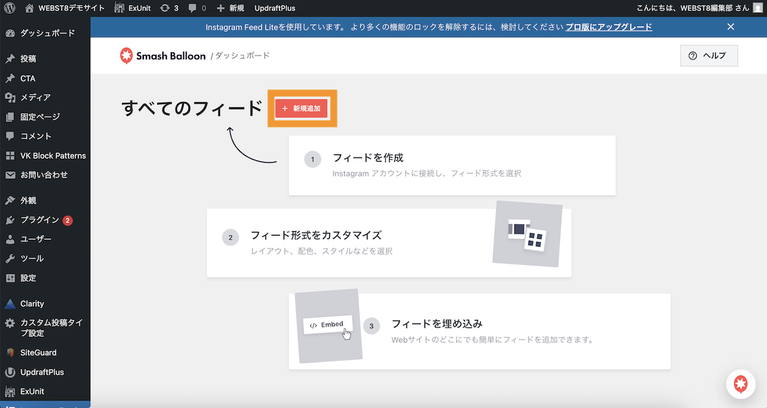Dismiss the Instagram Feed Lite notice
The width and height of the screenshot is (767, 408).
pyautogui.click(x=731, y=27)
